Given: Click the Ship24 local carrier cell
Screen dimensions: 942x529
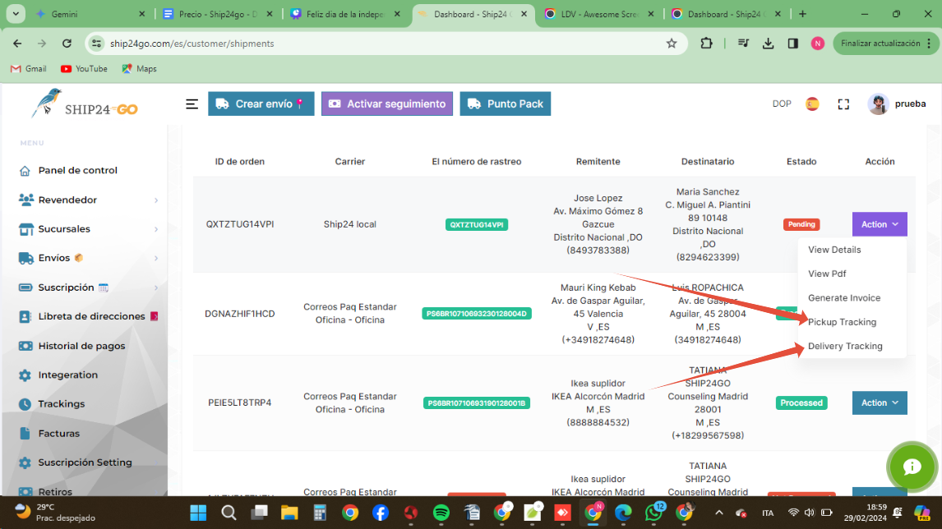Looking at the screenshot, I should pyautogui.click(x=349, y=224).
